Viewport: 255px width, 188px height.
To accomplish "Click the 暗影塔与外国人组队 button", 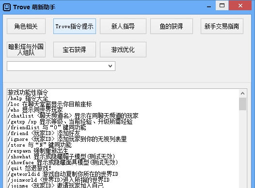I will (26, 50).
